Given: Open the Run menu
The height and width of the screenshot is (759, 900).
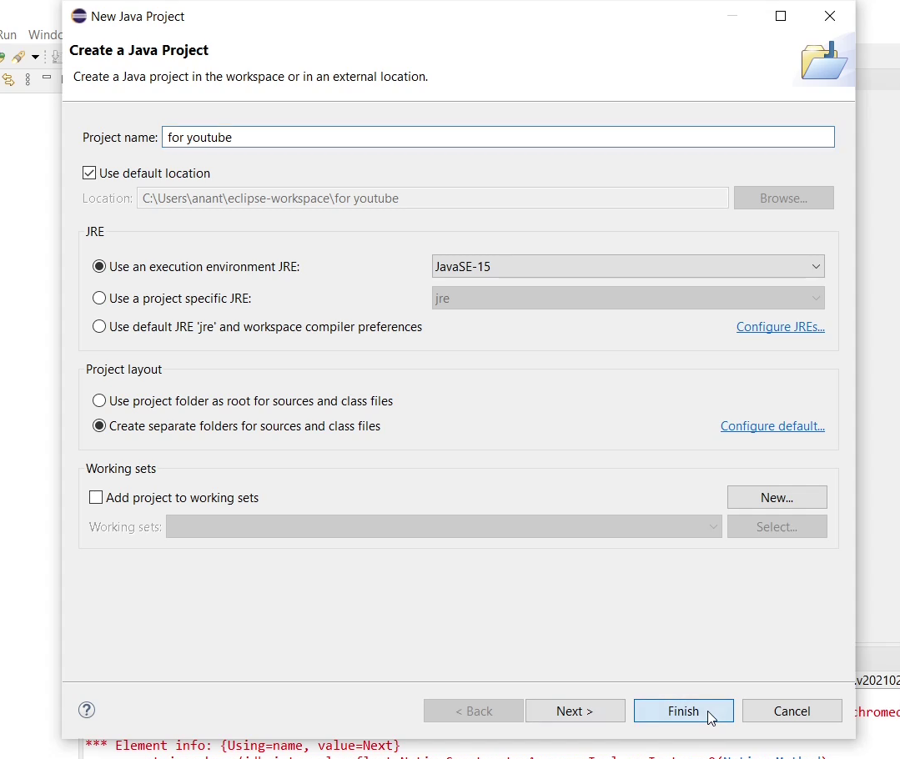Looking at the screenshot, I should 8,35.
